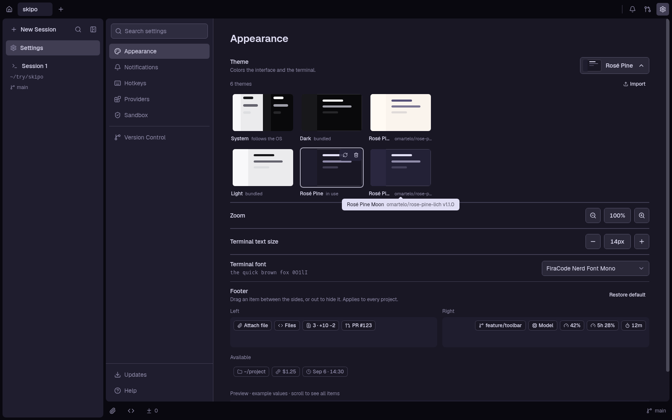Open the Help page
The image size is (672, 420).
159,391
